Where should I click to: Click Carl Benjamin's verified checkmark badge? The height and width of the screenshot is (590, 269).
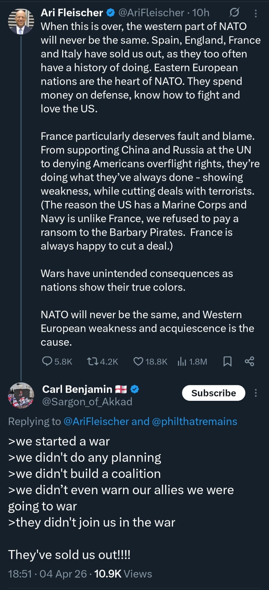click(135, 389)
